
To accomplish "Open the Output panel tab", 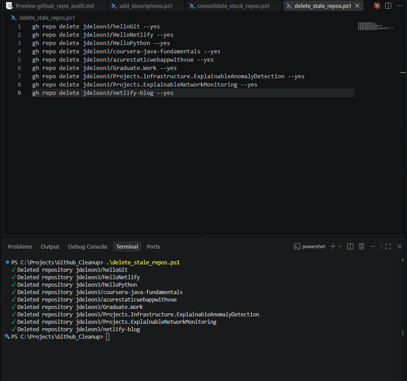I will (x=50, y=247).
